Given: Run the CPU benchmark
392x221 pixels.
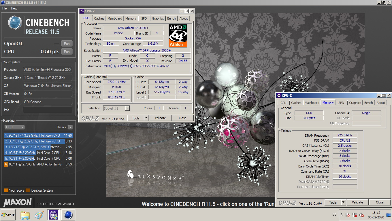Looking at the screenshot, I should 67,52.
